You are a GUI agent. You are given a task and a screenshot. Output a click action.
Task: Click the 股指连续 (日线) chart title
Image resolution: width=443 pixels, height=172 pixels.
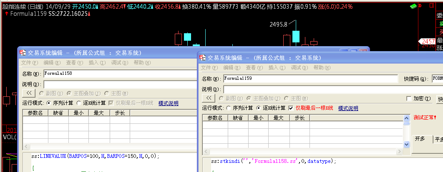pos(23,6)
